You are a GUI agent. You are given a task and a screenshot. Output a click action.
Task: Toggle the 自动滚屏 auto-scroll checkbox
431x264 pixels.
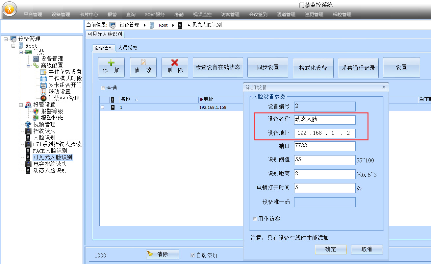[193, 255]
